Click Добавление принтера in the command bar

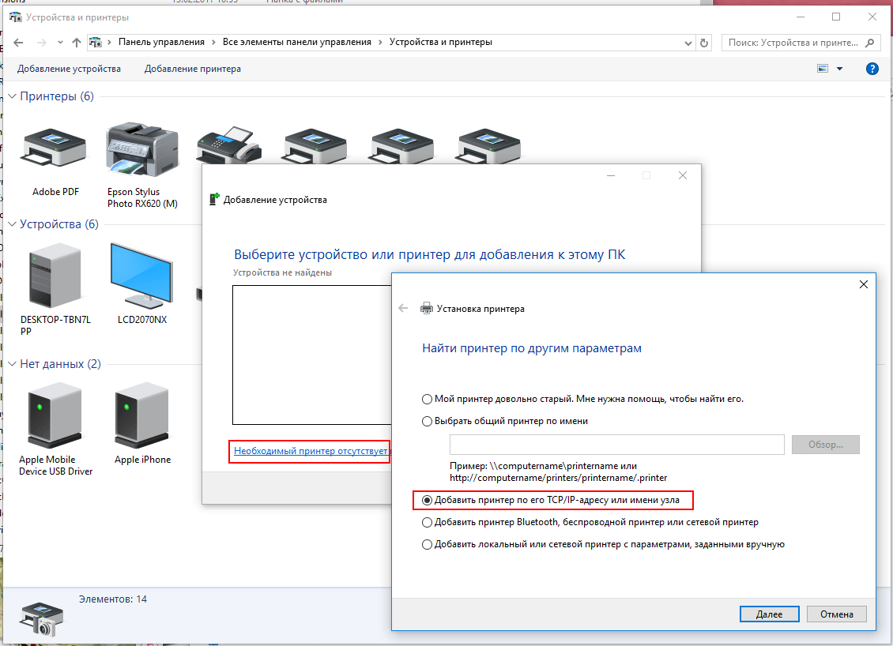[193, 69]
